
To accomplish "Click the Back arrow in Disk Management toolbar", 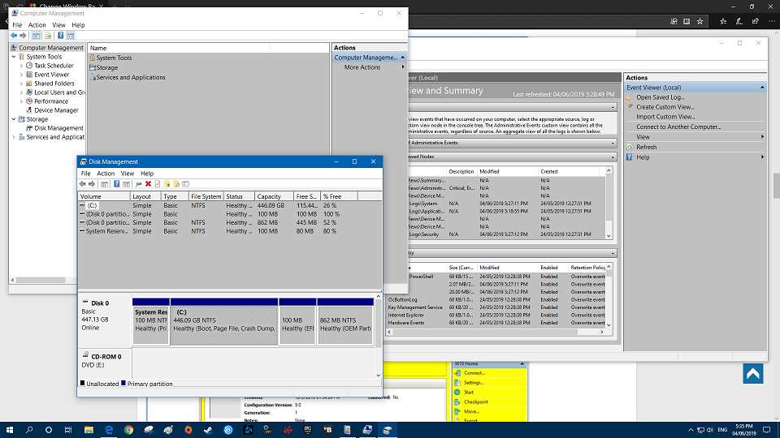I will (x=83, y=184).
